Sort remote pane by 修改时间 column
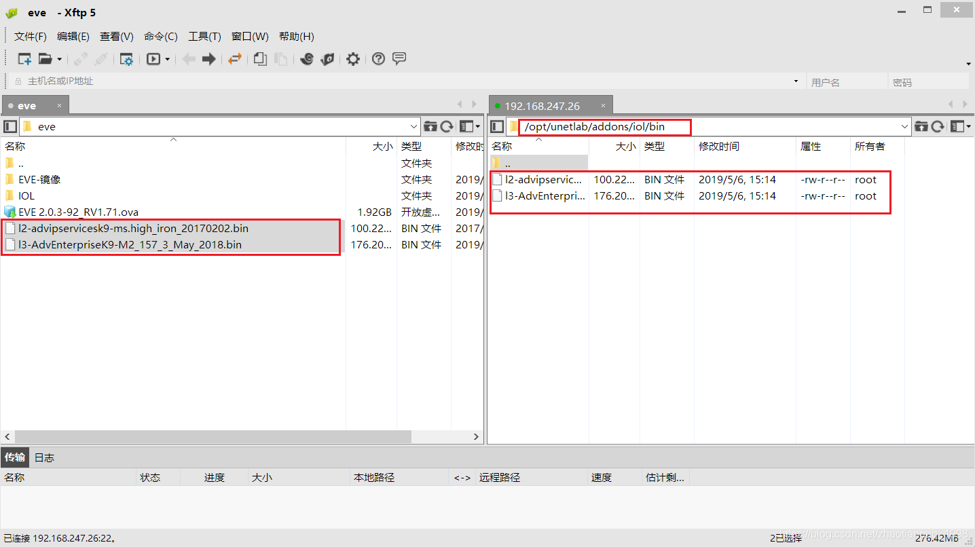This screenshot has width=975, height=547. [745, 146]
